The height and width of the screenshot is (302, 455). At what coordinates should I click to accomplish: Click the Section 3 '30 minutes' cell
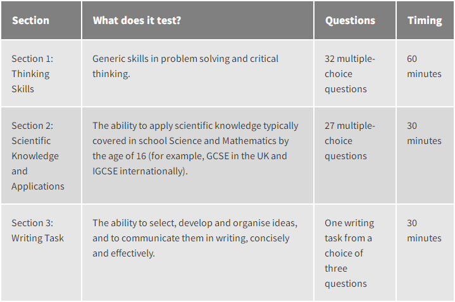[425, 253]
